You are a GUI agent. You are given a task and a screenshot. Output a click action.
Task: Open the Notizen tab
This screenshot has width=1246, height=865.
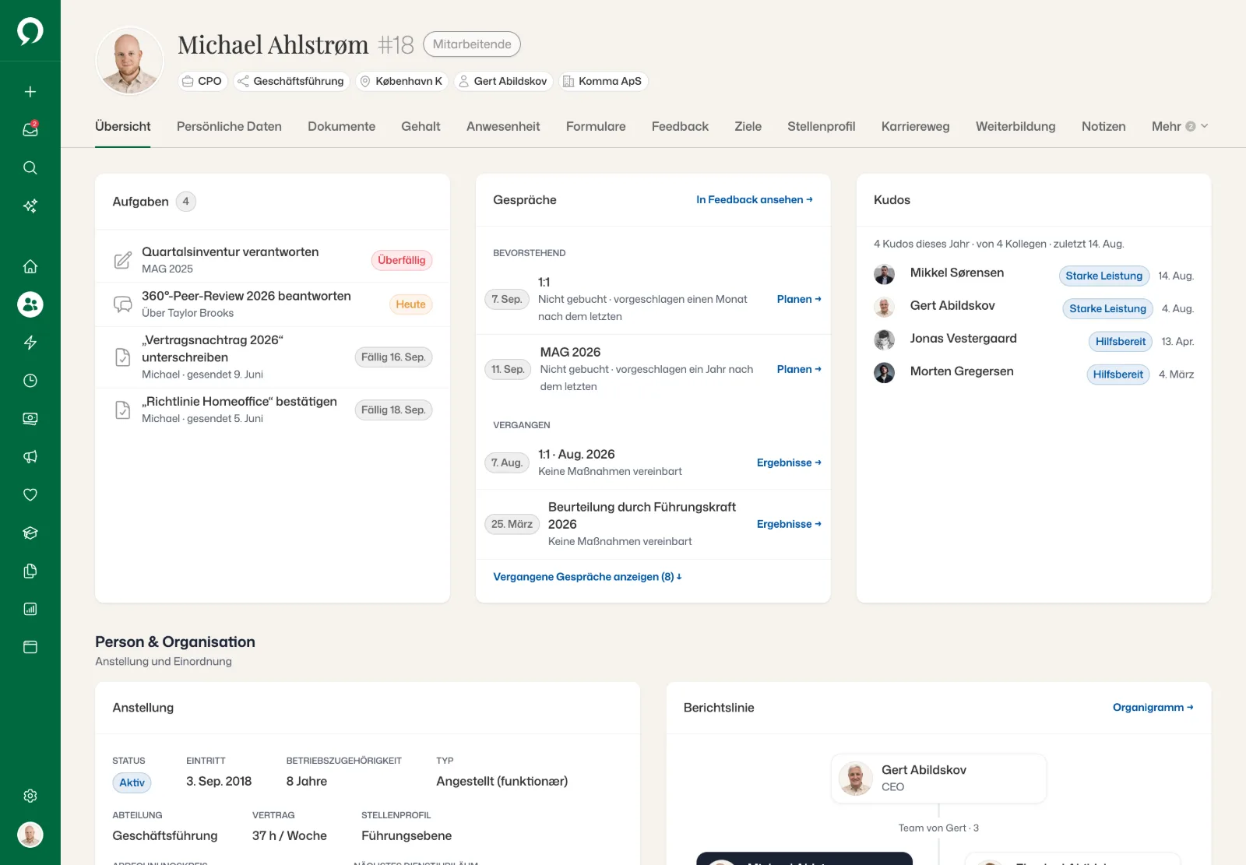[x=1103, y=126]
